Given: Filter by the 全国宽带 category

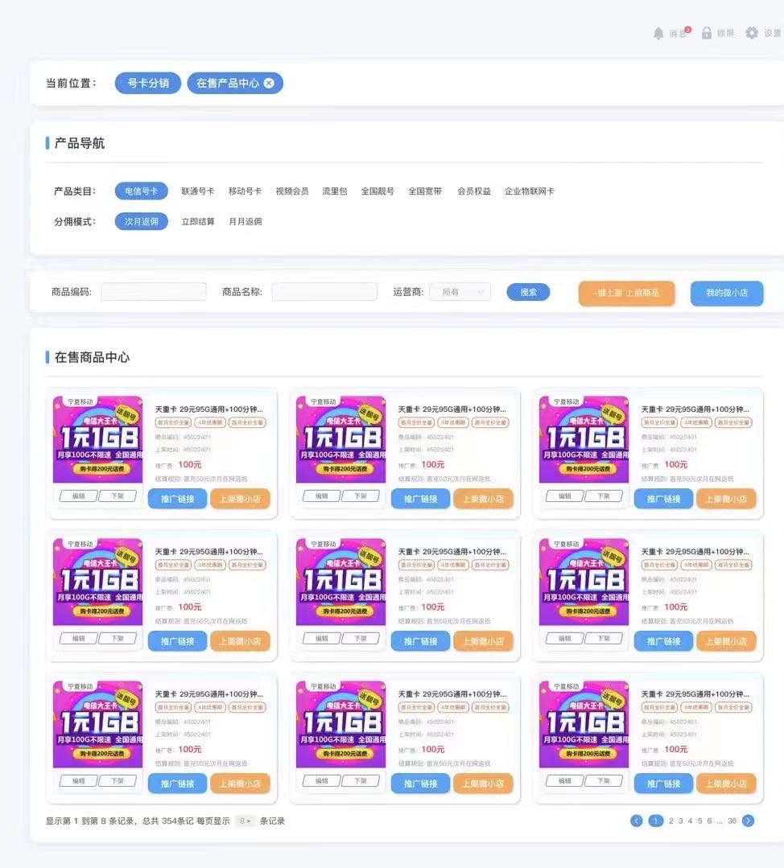Looking at the screenshot, I should point(425,191).
